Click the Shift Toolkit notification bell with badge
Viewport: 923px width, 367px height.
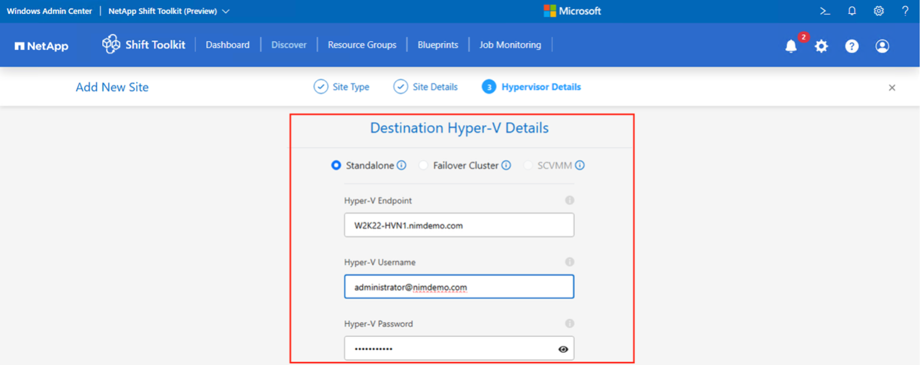[x=792, y=46]
